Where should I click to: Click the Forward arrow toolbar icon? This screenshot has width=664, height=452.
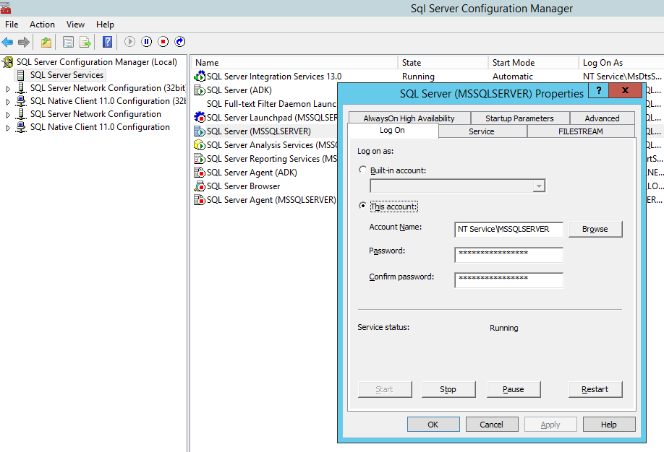pyautogui.click(x=24, y=42)
